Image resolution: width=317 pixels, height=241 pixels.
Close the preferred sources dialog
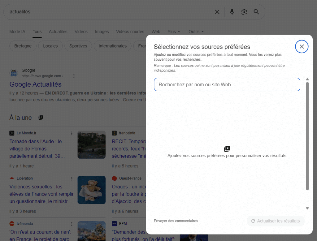tap(302, 47)
